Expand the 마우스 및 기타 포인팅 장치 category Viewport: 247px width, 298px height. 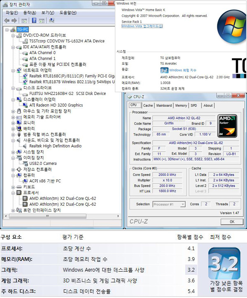13,111
